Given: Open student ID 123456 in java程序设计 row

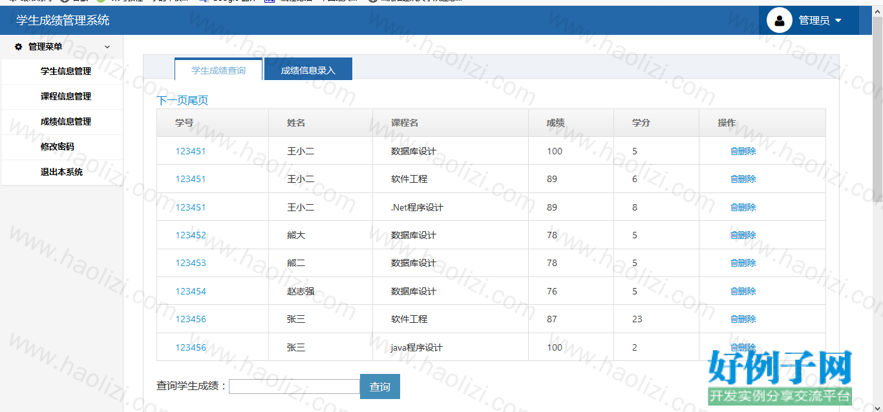Looking at the screenshot, I should point(191,347).
